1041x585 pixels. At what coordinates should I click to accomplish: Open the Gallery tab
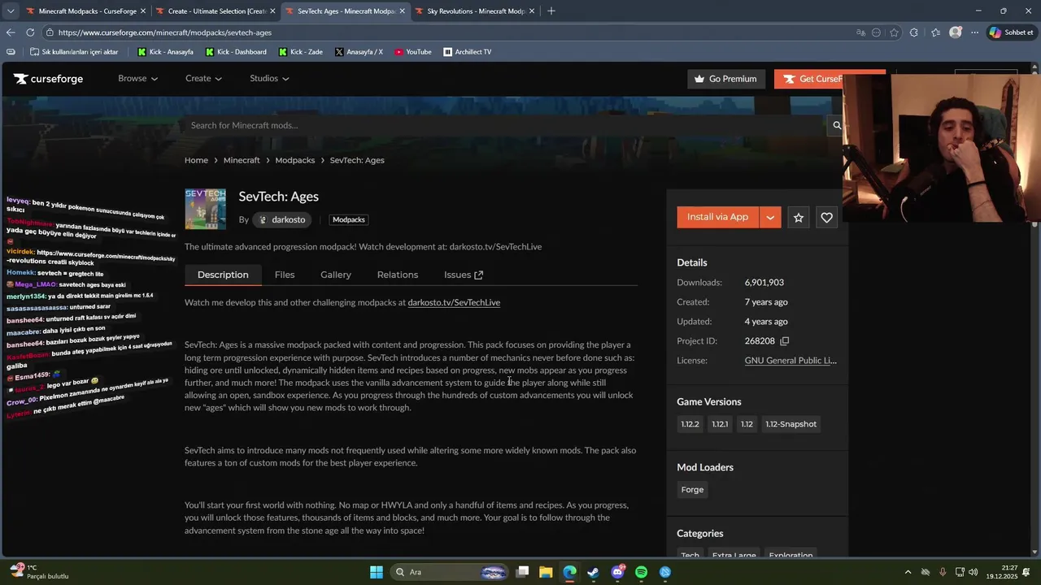click(336, 275)
